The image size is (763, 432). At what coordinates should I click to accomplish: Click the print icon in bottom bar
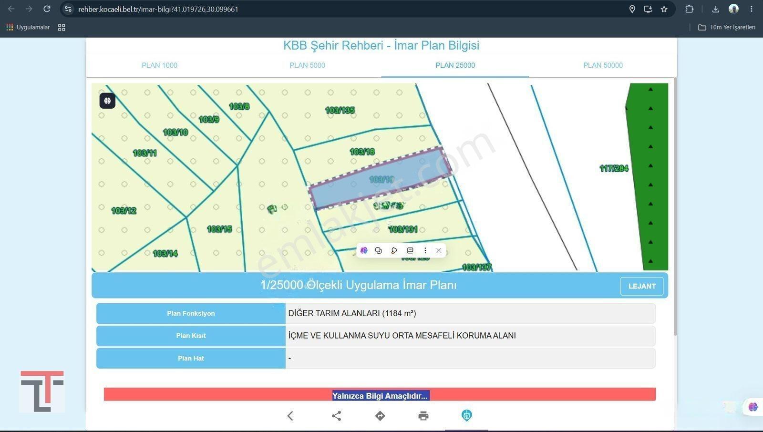coord(423,416)
